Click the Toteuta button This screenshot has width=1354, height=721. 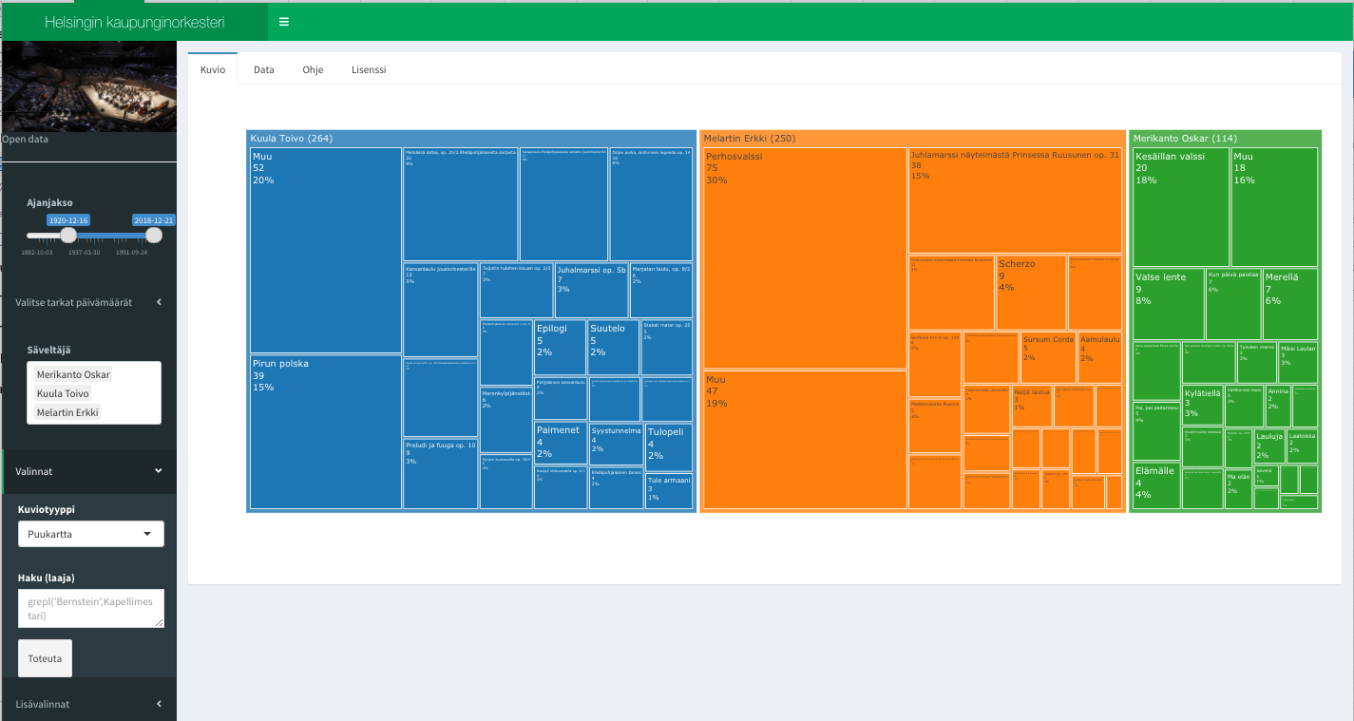[45, 658]
